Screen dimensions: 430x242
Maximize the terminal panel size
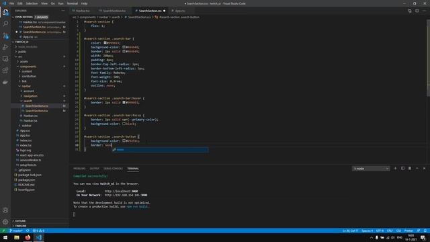pyautogui.click(x=417, y=168)
